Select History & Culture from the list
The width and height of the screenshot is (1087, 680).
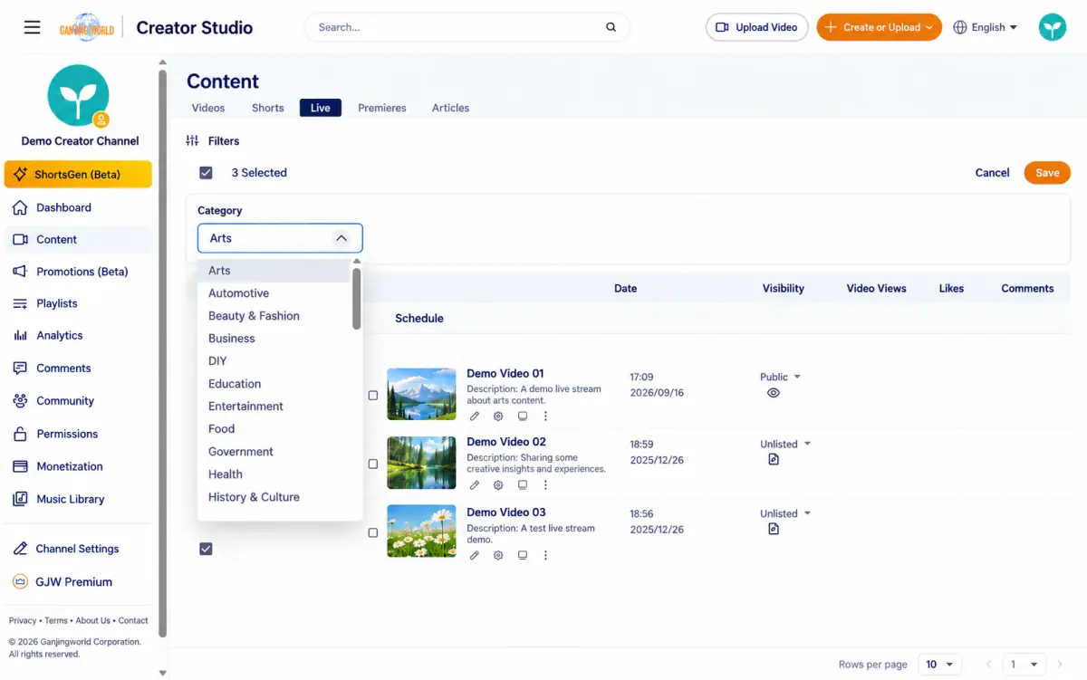point(274,497)
